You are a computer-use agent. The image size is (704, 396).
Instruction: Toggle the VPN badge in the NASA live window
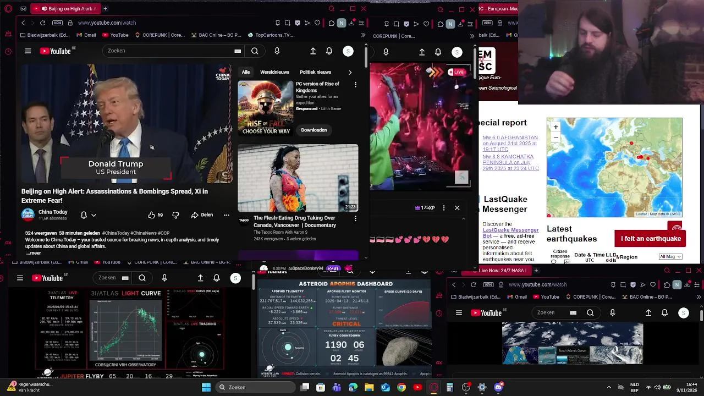[x=488, y=285]
